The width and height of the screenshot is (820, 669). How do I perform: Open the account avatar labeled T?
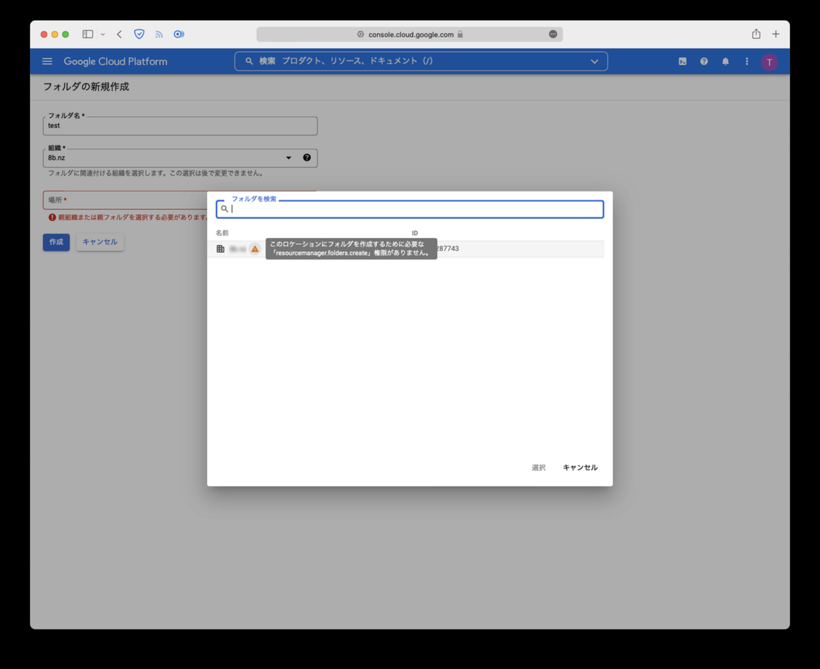[769, 62]
